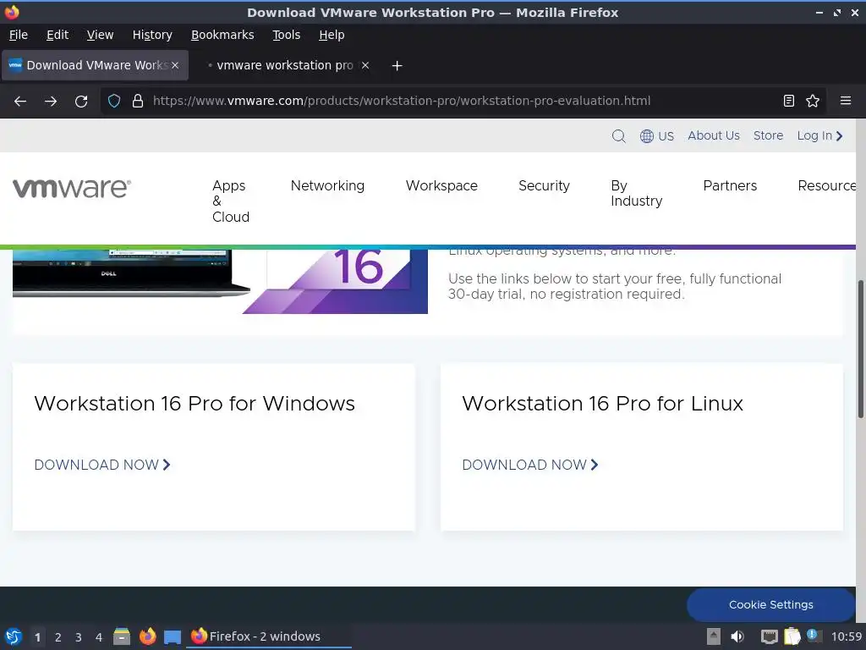
Task: Click the site security padlock icon
Action: [138, 102]
